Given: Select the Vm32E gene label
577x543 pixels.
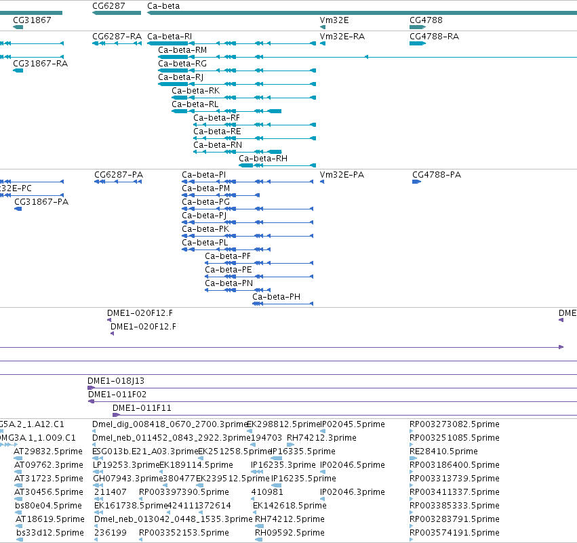Looking at the screenshot, I should 334,20.
